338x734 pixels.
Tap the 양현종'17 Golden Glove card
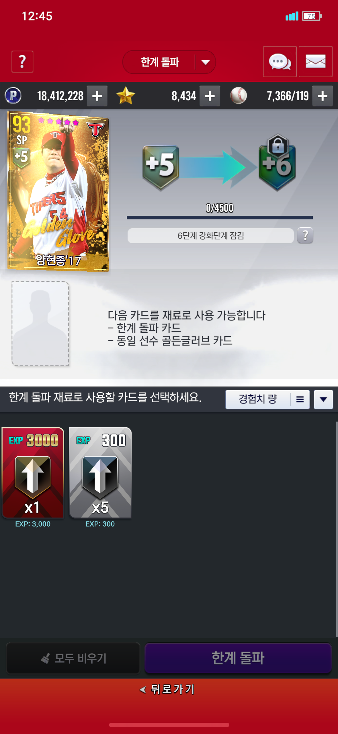click(x=58, y=191)
